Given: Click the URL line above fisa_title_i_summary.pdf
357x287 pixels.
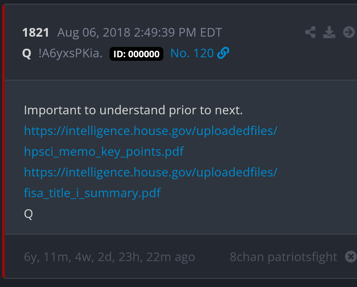Looking at the screenshot, I should 151,172.
